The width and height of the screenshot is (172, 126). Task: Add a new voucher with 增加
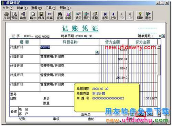[x=33, y=16]
